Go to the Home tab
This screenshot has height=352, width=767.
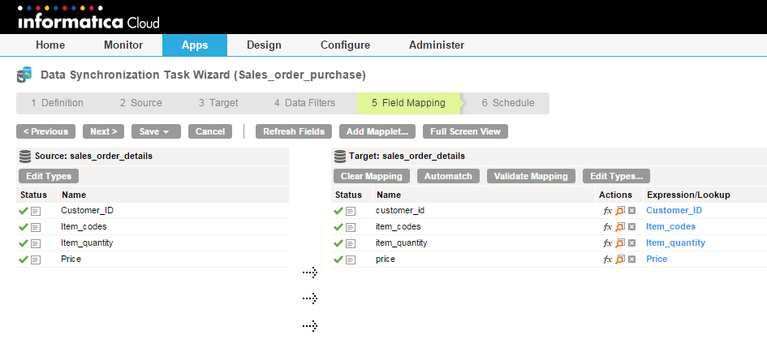50,45
